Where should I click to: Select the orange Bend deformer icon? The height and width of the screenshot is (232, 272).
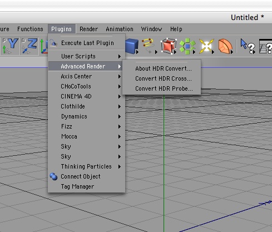tap(225, 46)
